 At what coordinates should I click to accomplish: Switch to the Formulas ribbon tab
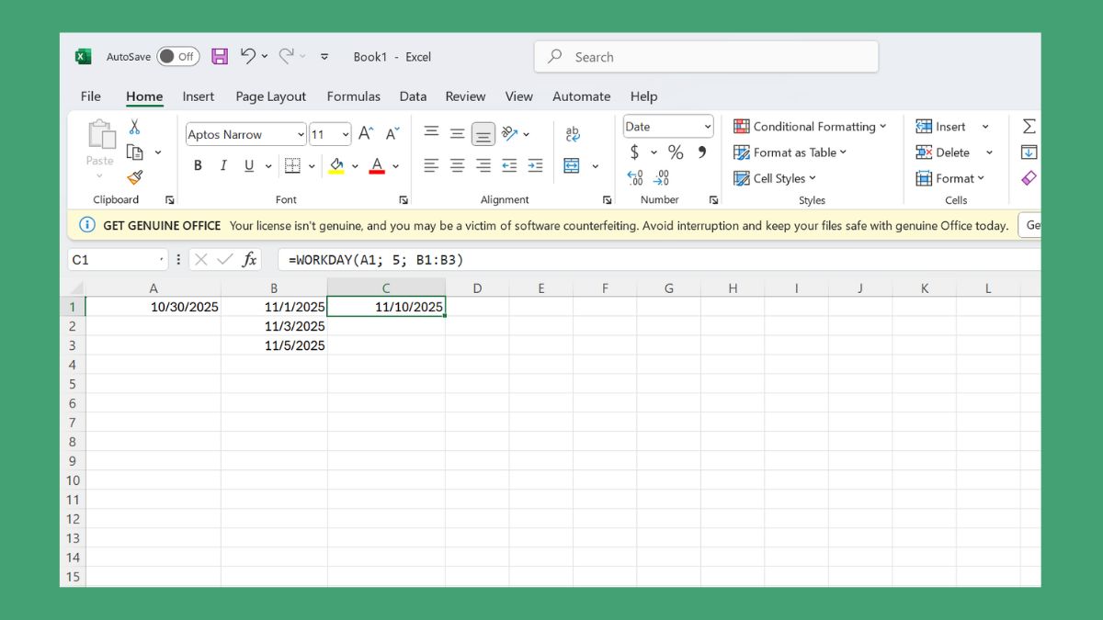coord(354,96)
